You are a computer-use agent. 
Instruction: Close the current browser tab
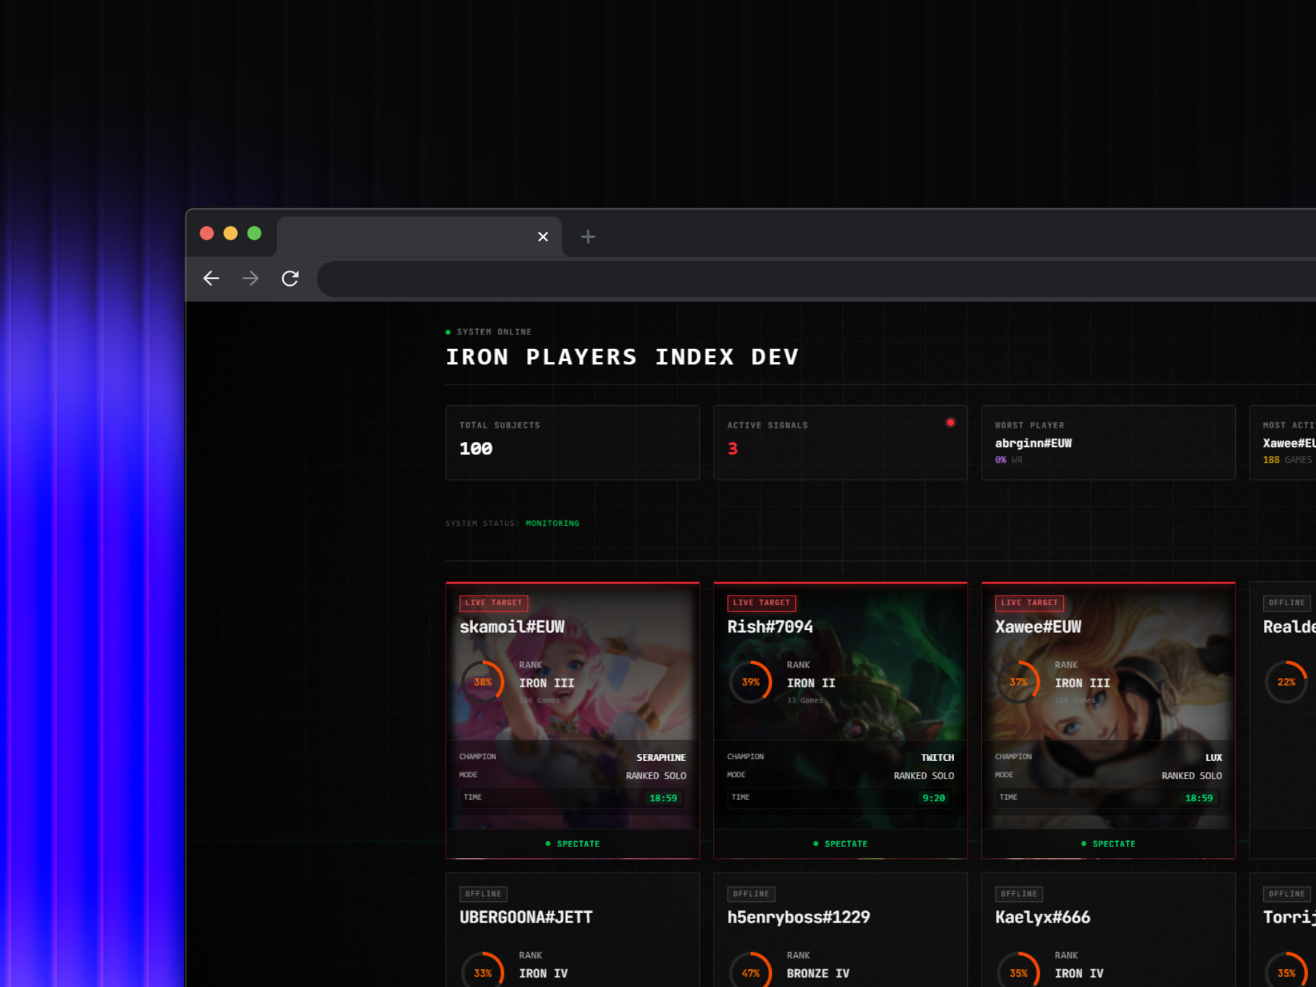[542, 237]
